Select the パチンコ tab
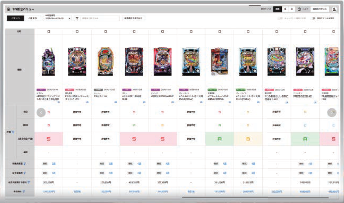This screenshot has height=203, width=344. click(x=15, y=18)
